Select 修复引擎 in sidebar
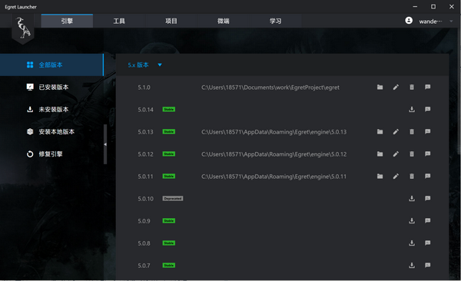 51,154
